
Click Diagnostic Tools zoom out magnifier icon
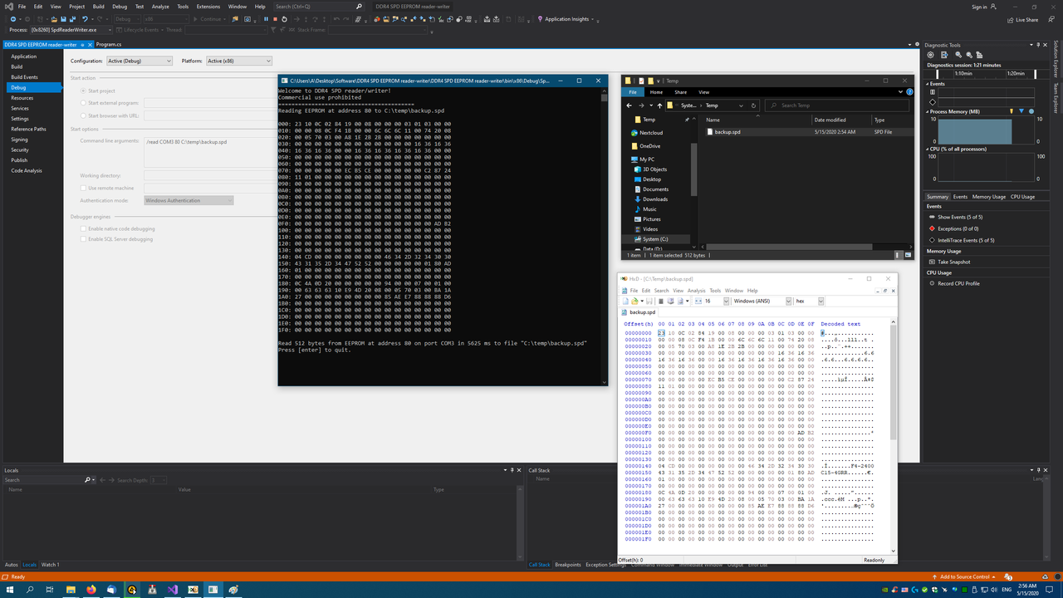point(969,55)
